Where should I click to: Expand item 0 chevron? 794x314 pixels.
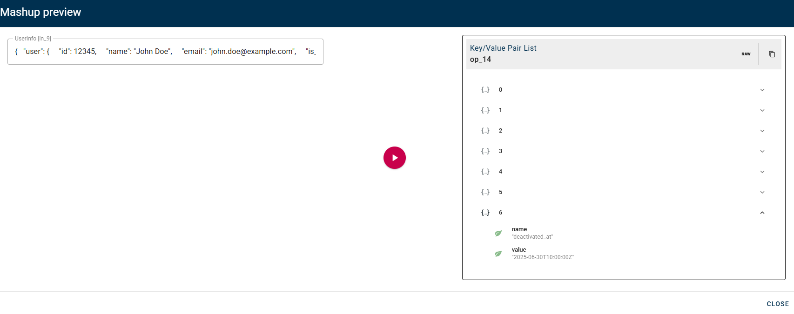click(x=762, y=90)
